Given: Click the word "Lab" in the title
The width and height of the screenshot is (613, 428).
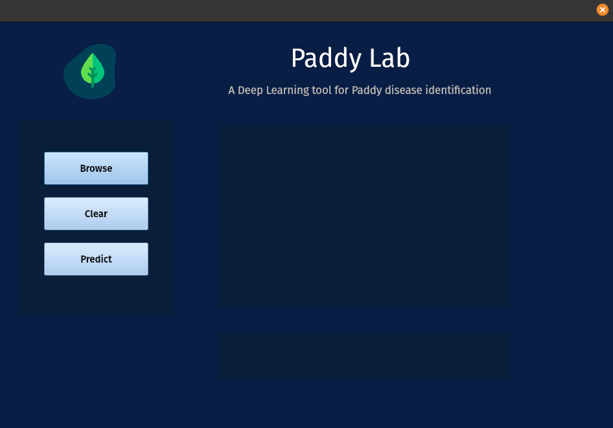Looking at the screenshot, I should click(389, 58).
